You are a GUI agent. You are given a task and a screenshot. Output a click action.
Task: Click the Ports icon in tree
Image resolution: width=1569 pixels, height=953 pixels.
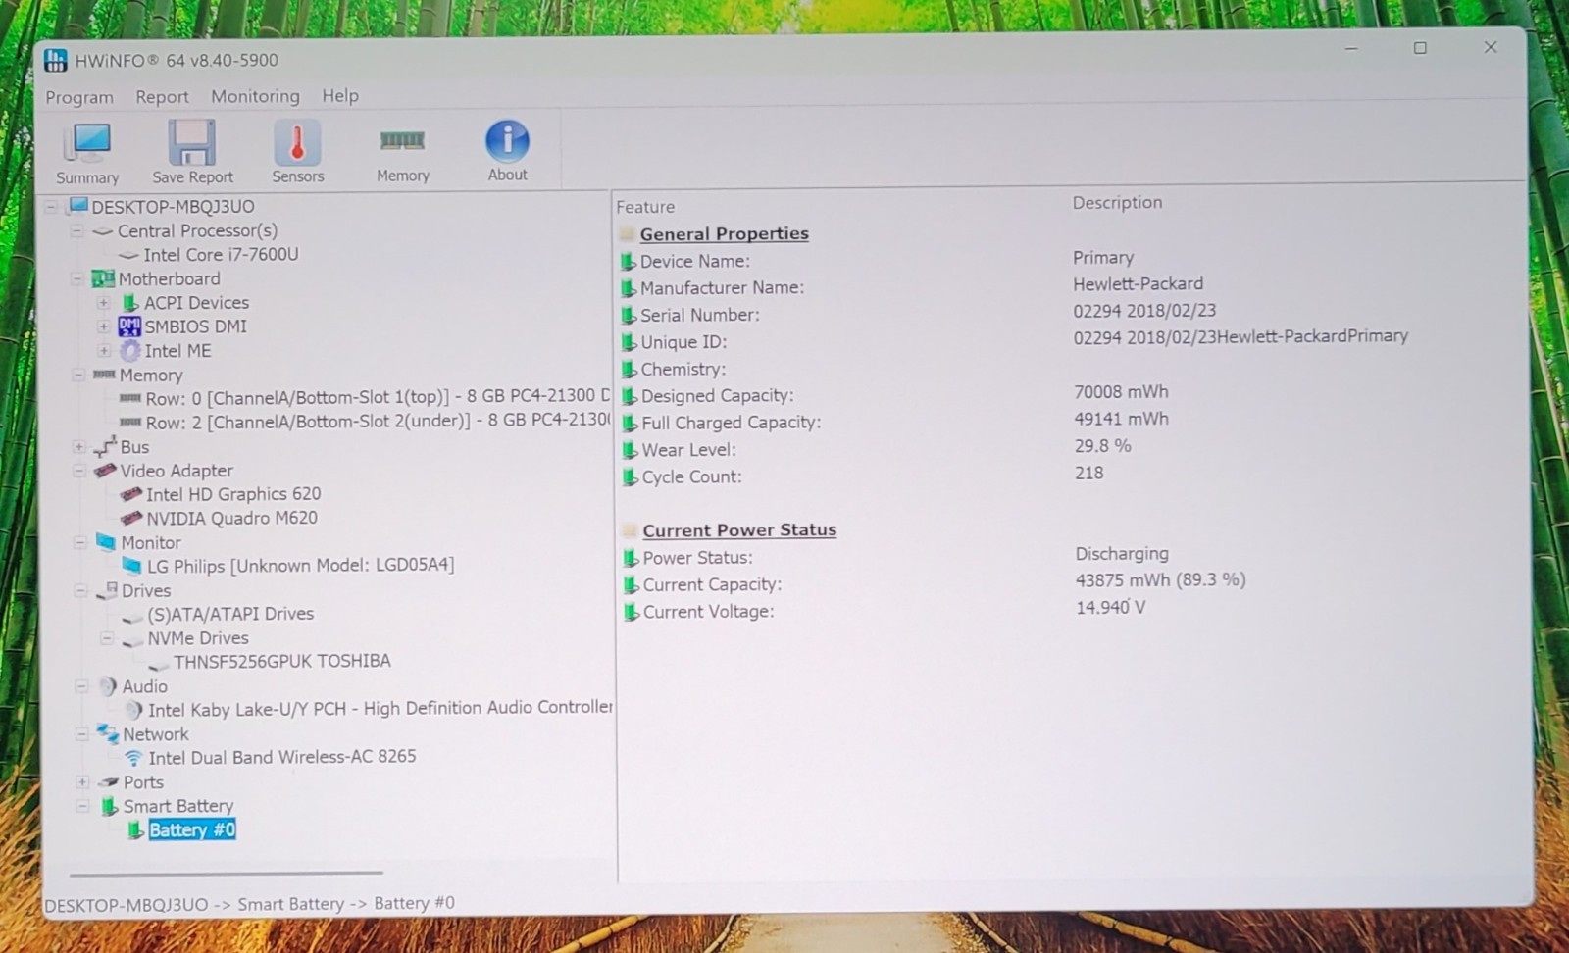109,782
